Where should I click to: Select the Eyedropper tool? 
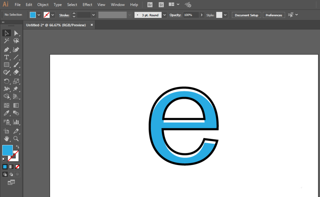[x=6, y=113]
